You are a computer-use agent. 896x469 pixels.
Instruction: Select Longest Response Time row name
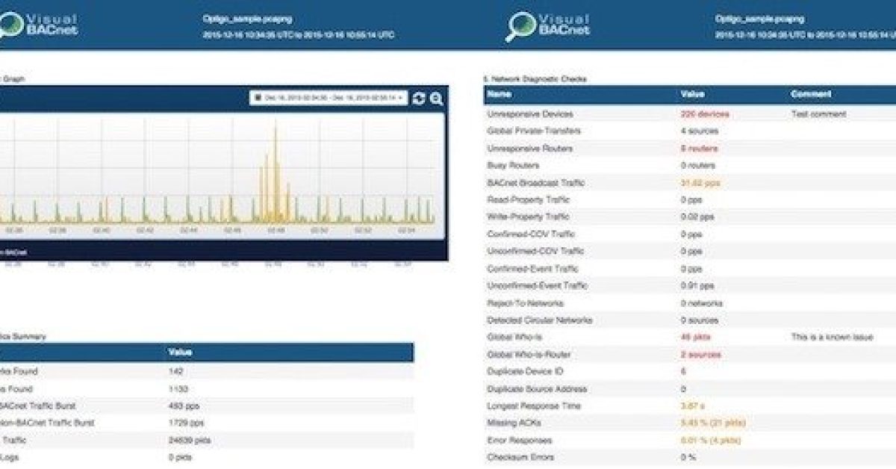pyautogui.click(x=533, y=406)
